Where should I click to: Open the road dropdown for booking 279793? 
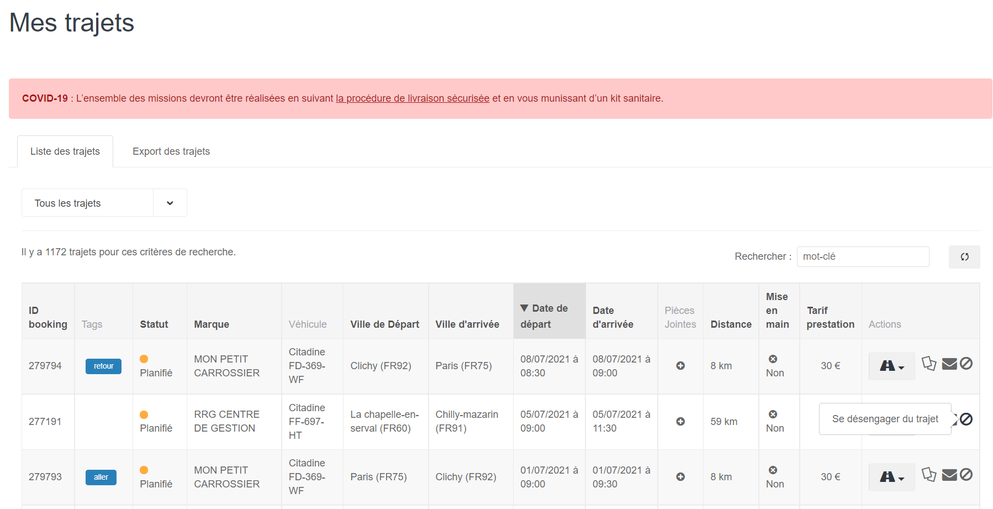click(891, 477)
